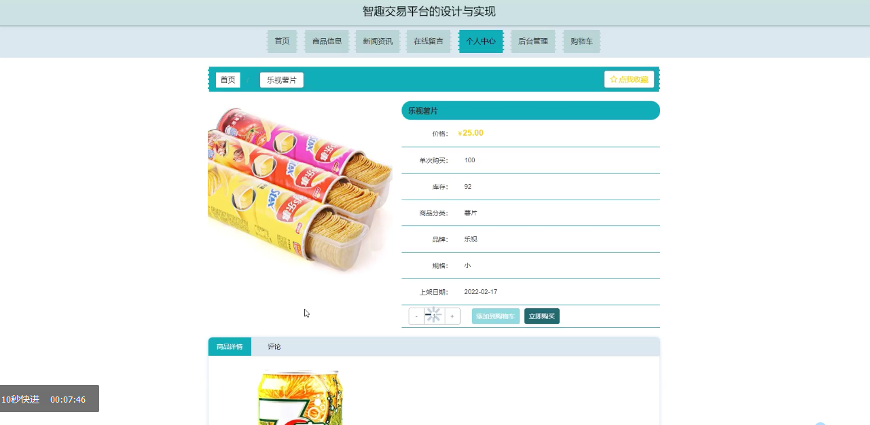Viewport: 870px width, 425px height.
Task: Switch to the 商品详情 tab
Action: click(230, 347)
